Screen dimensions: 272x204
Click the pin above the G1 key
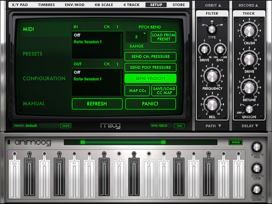click(89, 153)
